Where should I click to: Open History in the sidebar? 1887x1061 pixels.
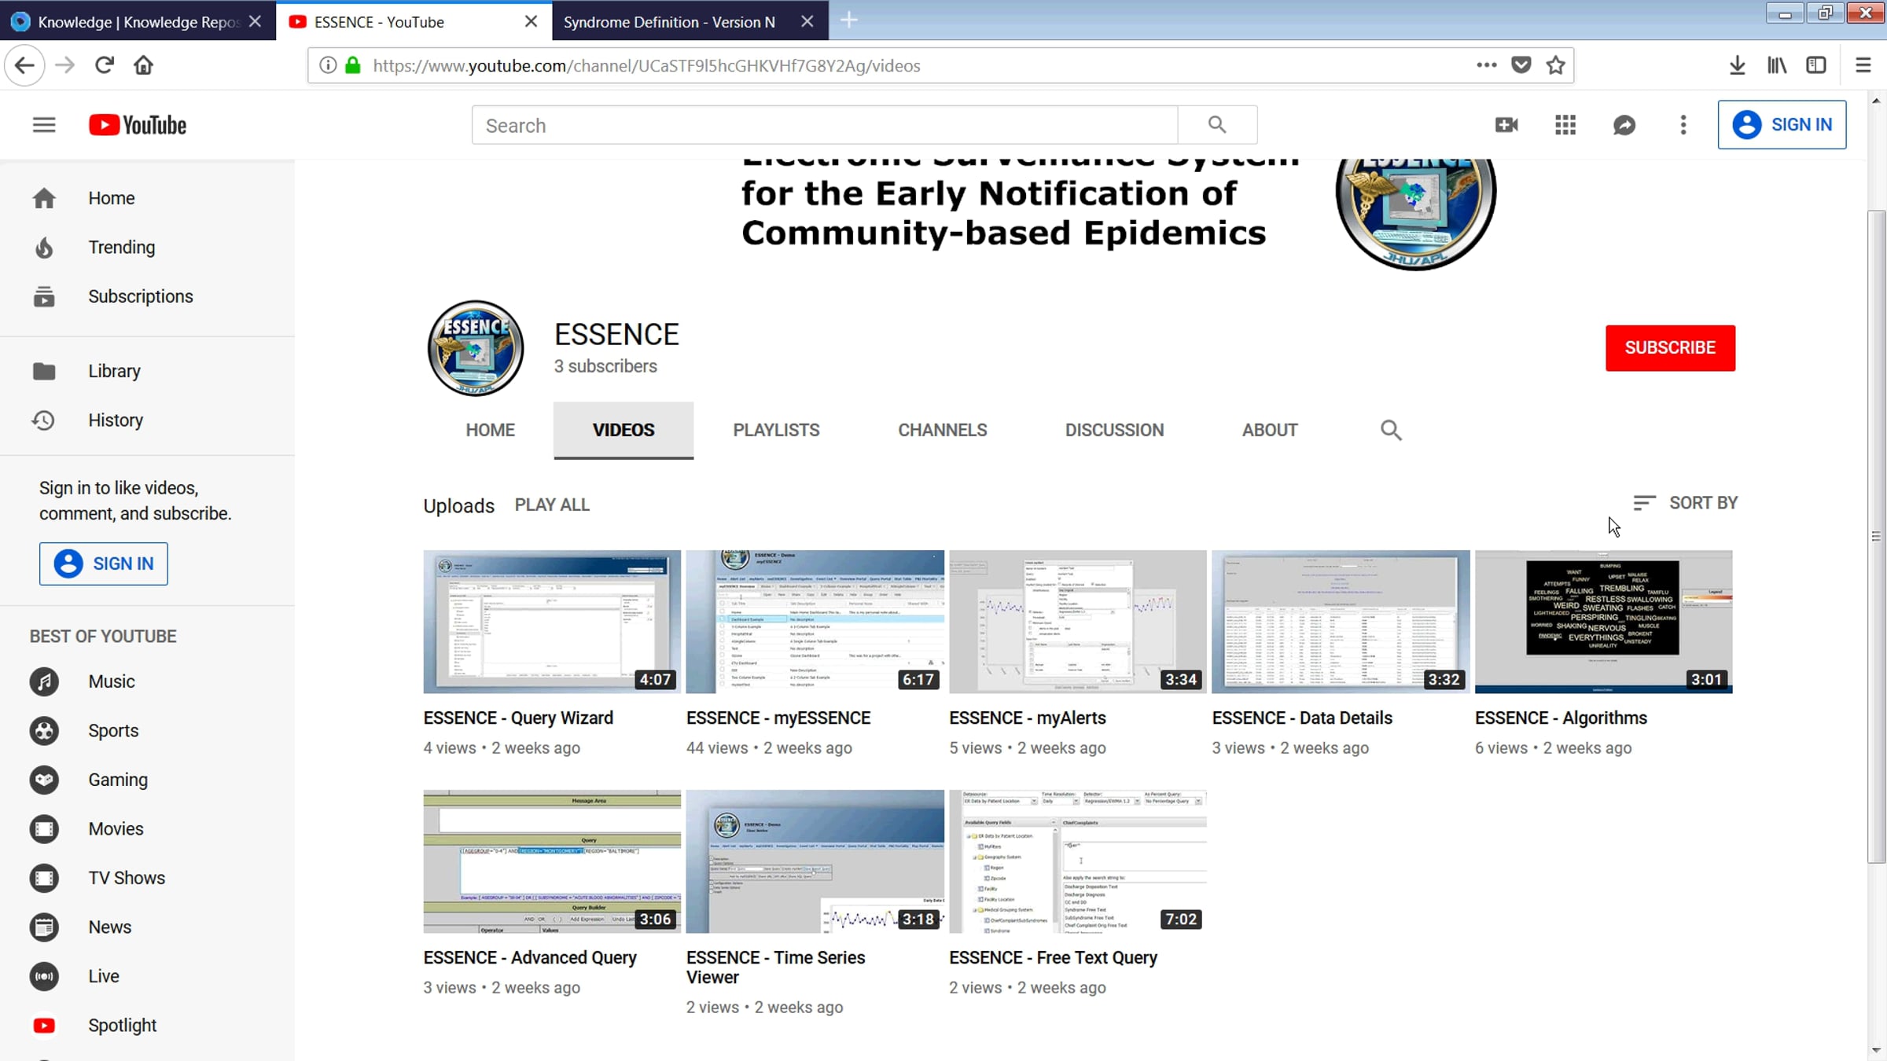[148, 420]
